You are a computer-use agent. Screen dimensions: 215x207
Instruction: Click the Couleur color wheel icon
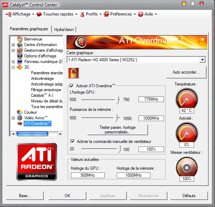click(20, 112)
